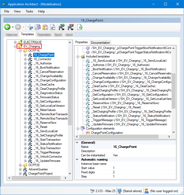Click the No user logged on icon
The width and height of the screenshot is (184, 195).
(147, 191)
